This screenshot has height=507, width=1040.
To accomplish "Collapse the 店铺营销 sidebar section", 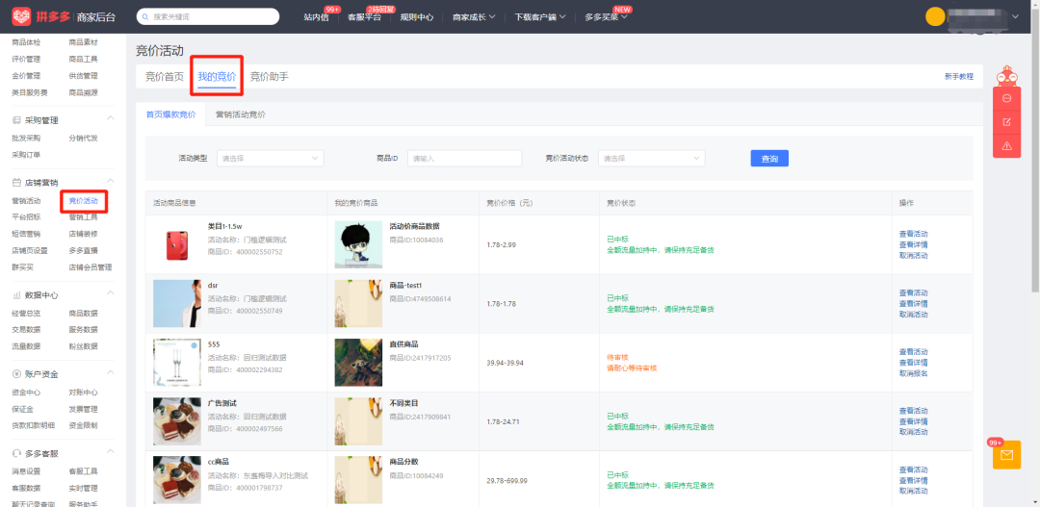I will point(111,180).
